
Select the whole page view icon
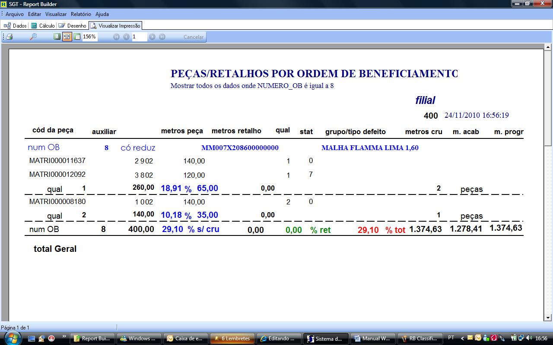(x=57, y=37)
